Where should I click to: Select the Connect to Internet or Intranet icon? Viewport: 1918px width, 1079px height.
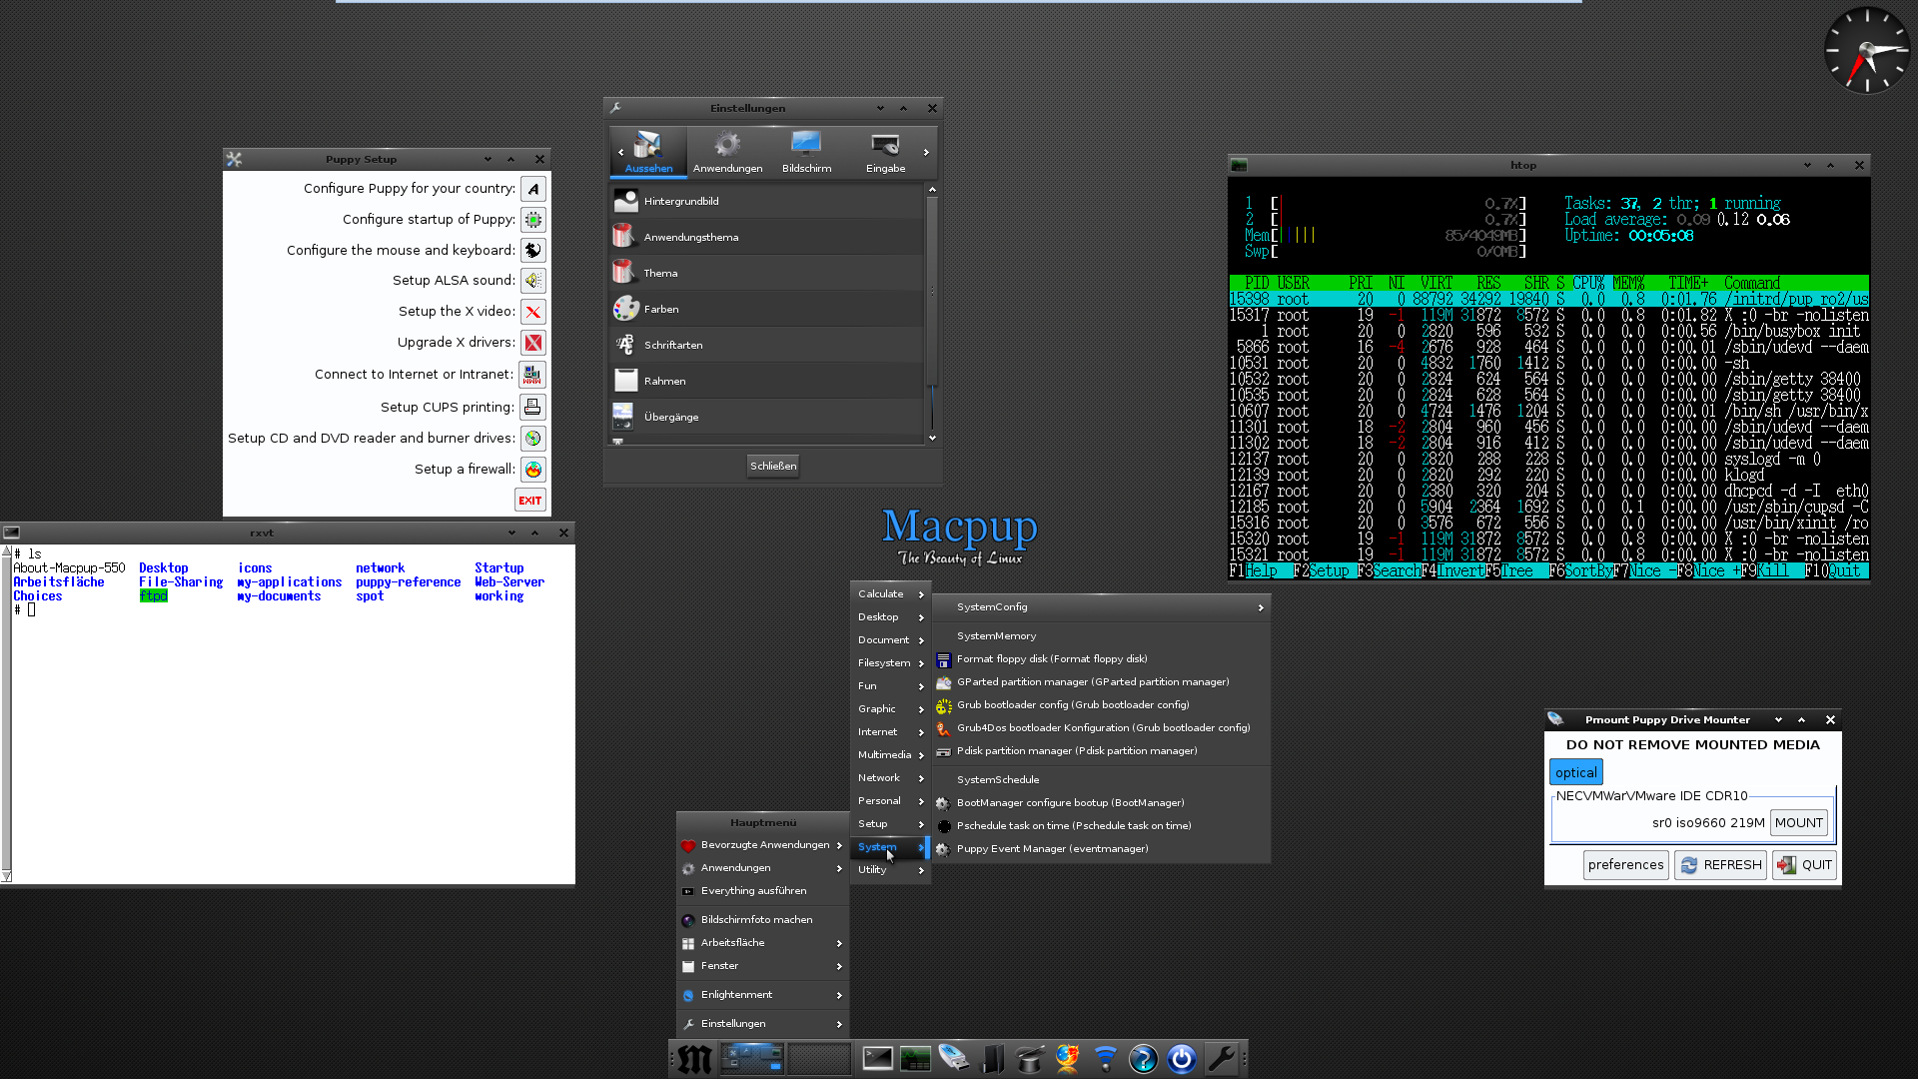(x=532, y=374)
